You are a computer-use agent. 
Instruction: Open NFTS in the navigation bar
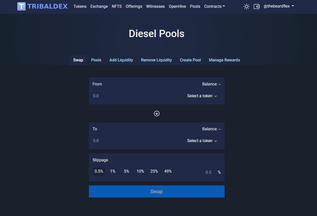tap(117, 7)
